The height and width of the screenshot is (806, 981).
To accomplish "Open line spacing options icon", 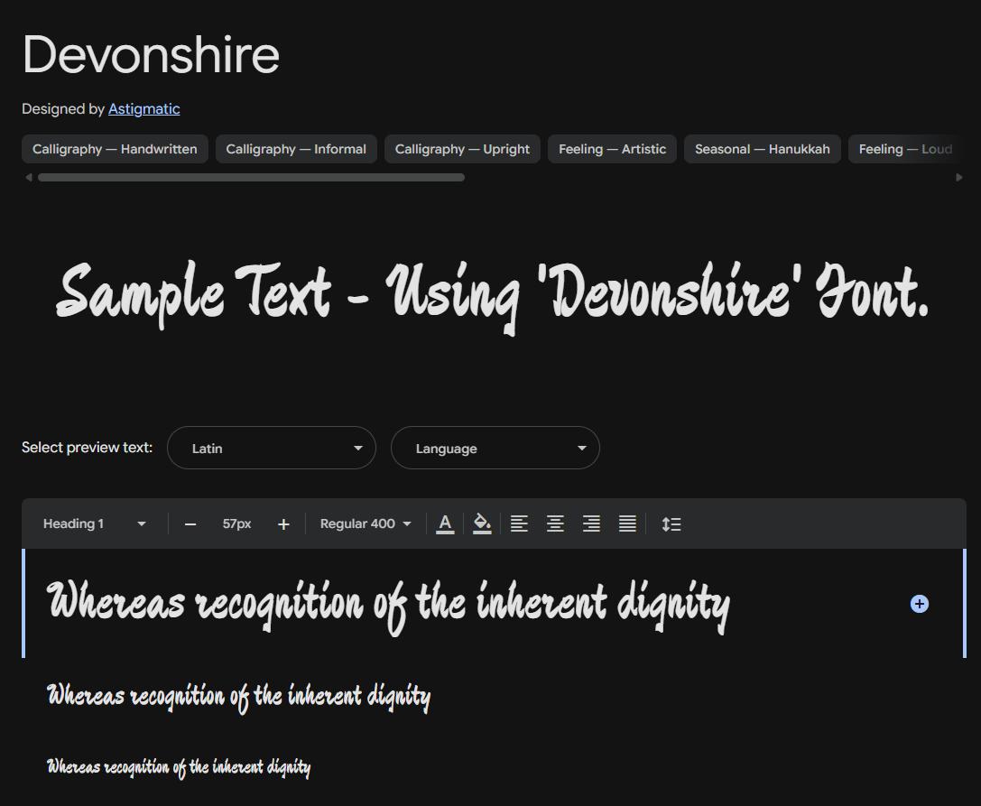I will 671,523.
